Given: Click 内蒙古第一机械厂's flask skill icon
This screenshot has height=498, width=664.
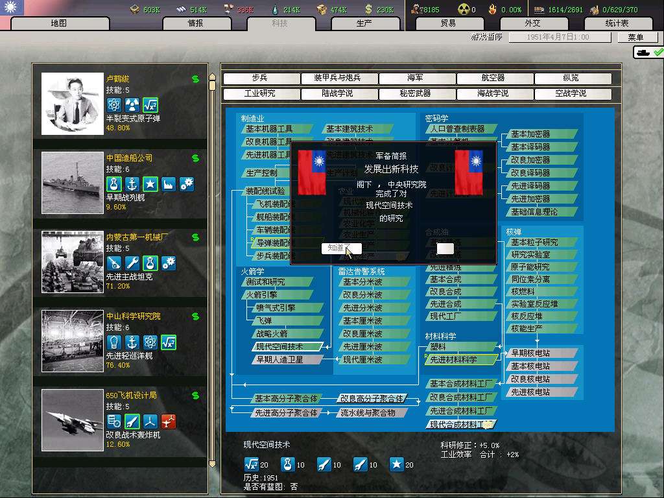Looking at the screenshot, I should [x=150, y=263].
